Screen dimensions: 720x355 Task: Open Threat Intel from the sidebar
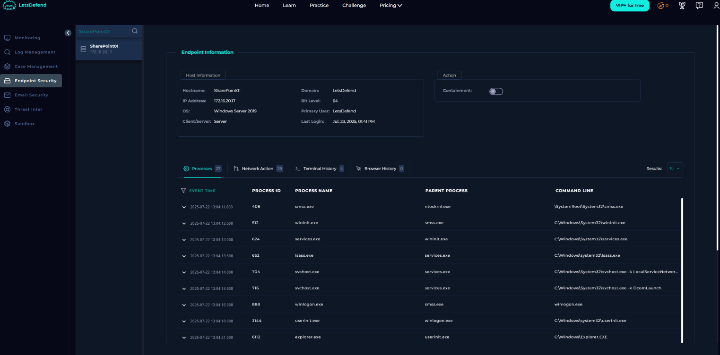[x=28, y=109]
